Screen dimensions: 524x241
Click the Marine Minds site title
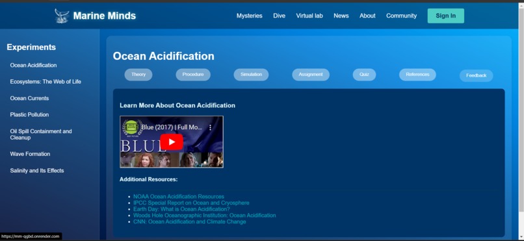(105, 16)
